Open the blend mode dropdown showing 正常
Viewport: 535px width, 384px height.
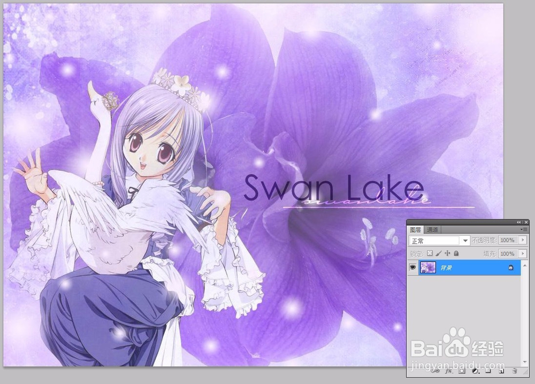[439, 241]
